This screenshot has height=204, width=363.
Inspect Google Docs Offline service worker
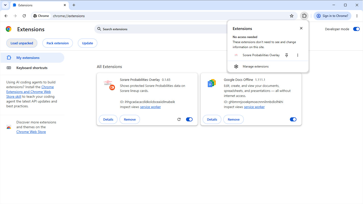click(254, 107)
